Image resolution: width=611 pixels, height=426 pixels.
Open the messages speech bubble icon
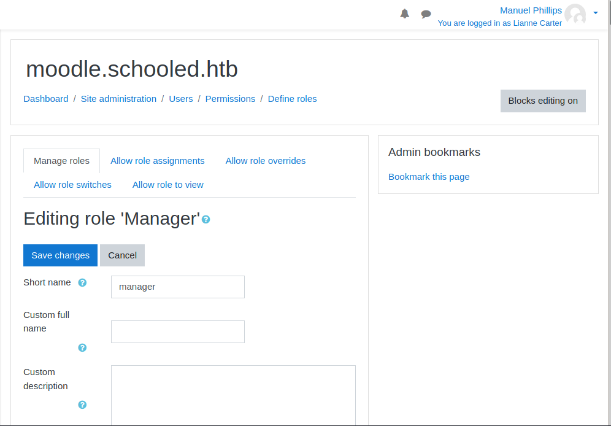point(426,14)
